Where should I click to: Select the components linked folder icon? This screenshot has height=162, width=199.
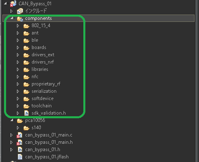[x=20, y=19]
